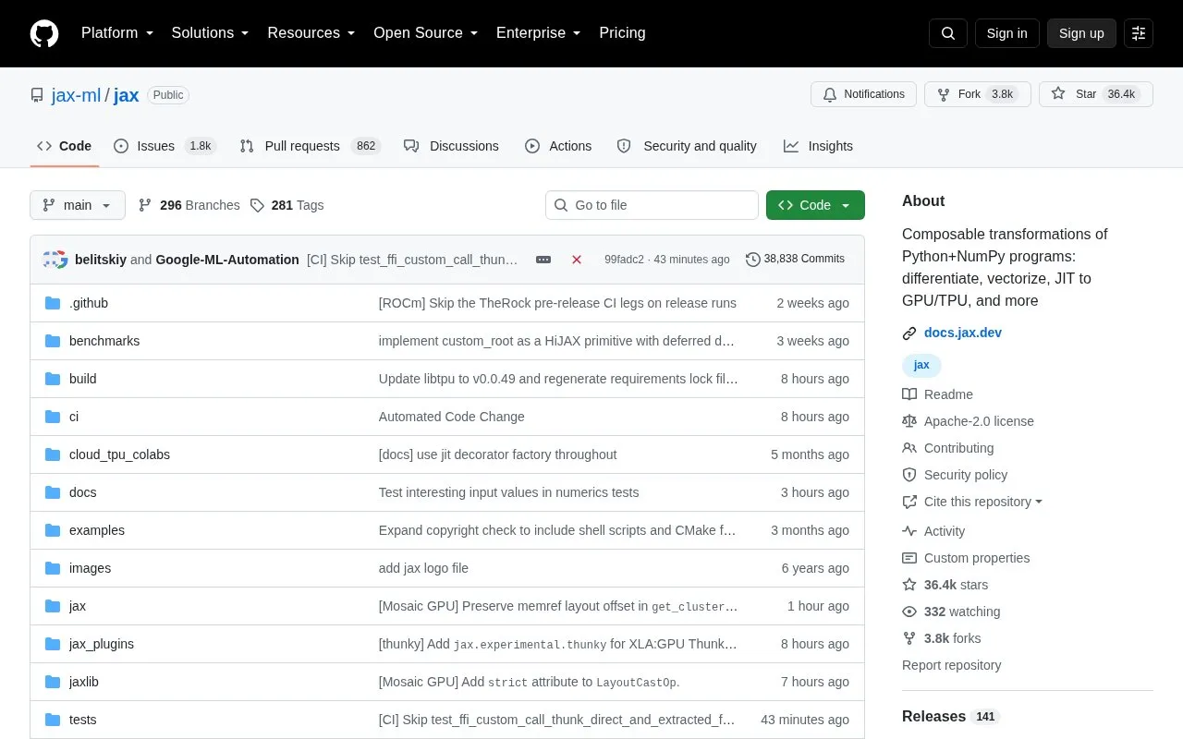Click the ci folder icon
This screenshot has height=739, width=1183.
tap(53, 417)
